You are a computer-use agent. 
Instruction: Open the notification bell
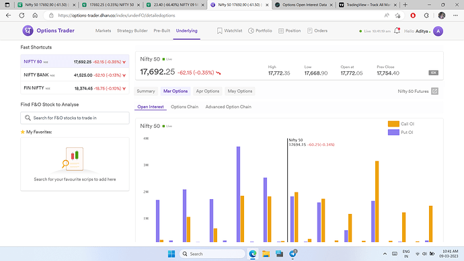[397, 30]
